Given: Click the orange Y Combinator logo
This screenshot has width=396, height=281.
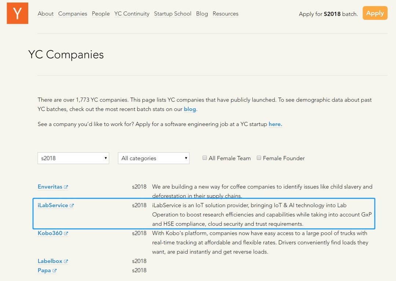Looking at the screenshot, I should click(18, 13).
